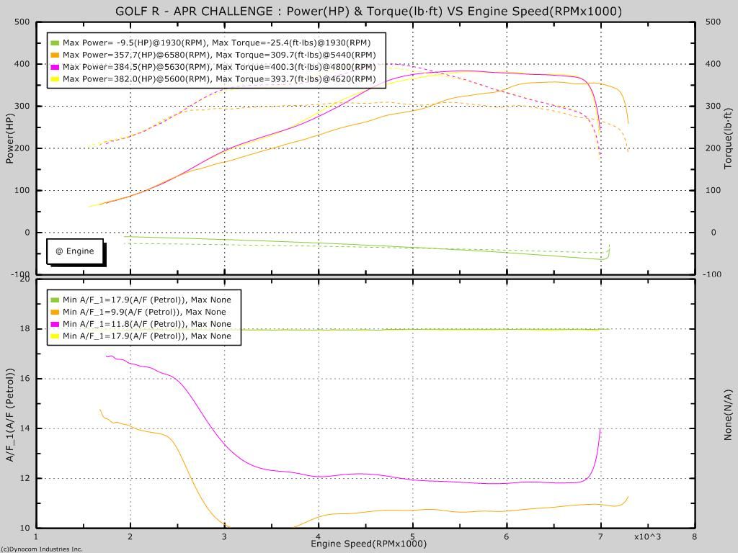Click the x10^3 multiplier on the x-axis

point(647,537)
